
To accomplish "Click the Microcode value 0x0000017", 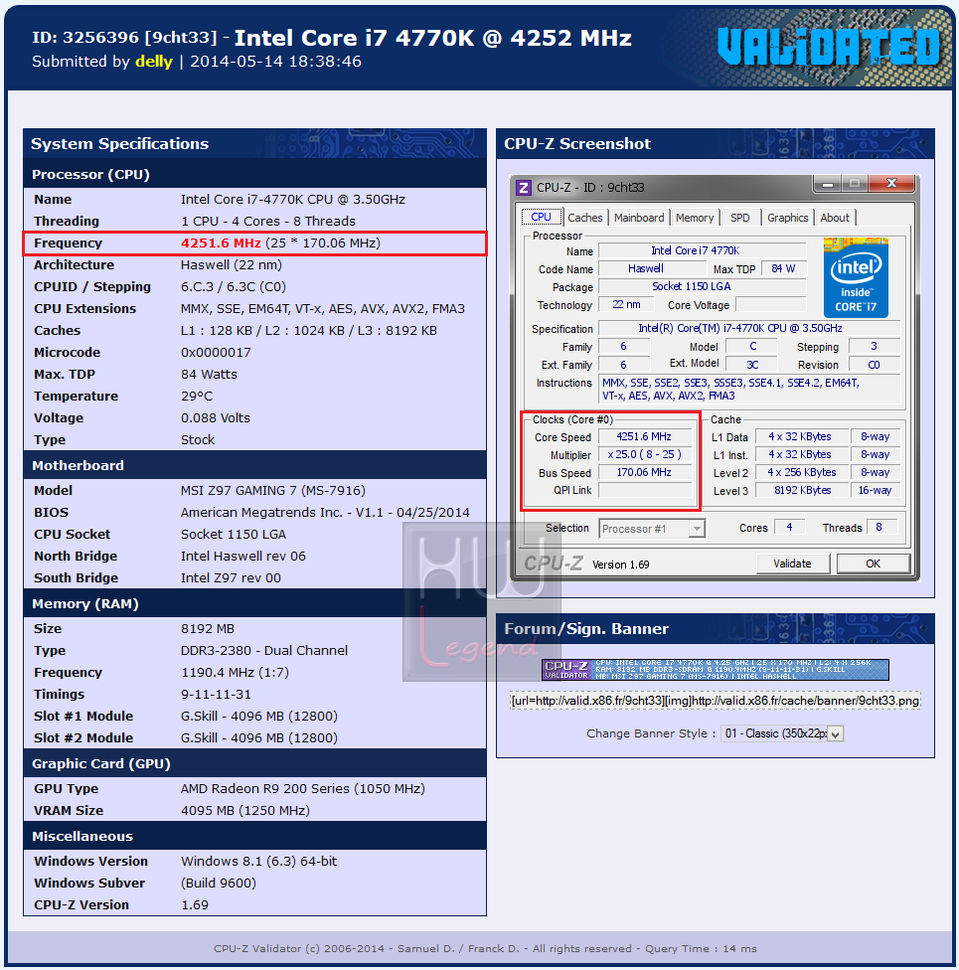I will (216, 353).
